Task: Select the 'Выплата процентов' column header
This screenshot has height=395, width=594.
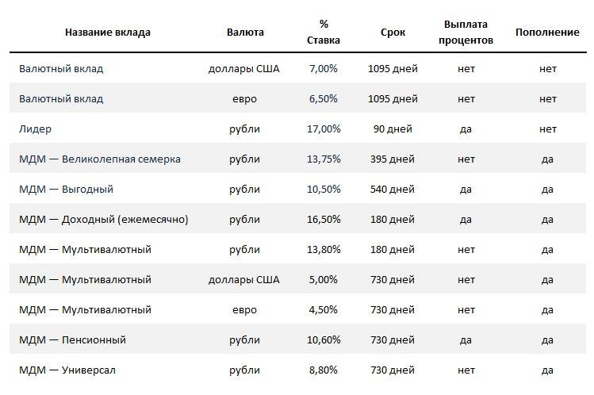Action: 466,33
